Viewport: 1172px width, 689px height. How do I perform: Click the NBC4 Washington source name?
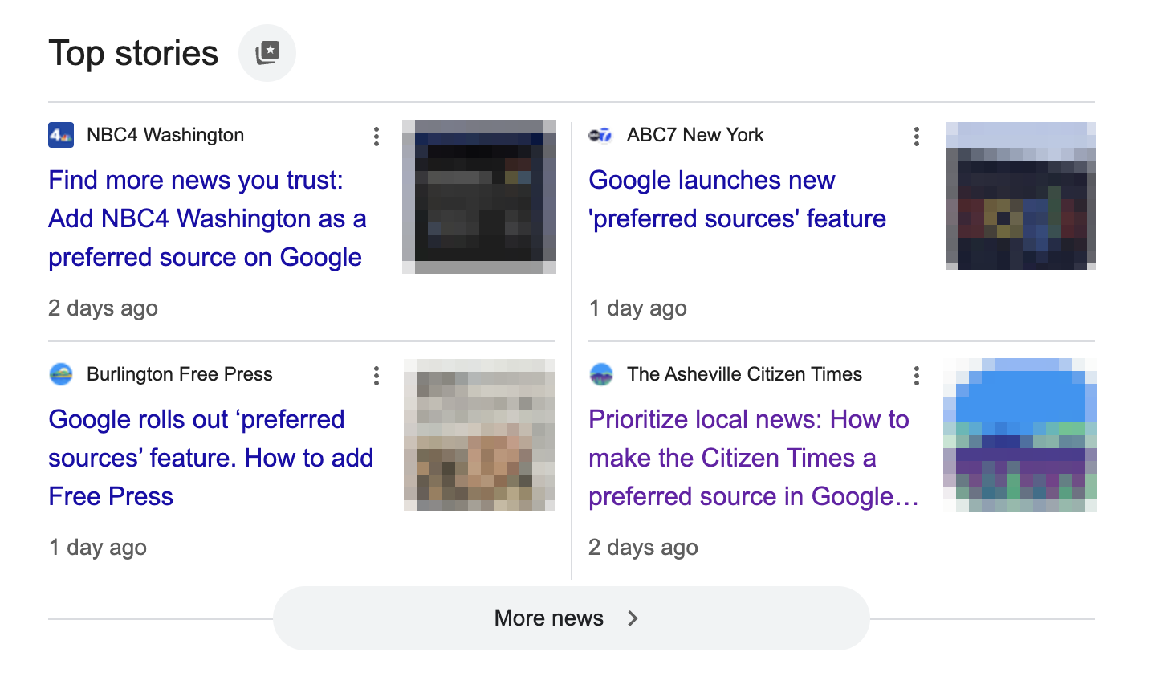[x=164, y=134]
